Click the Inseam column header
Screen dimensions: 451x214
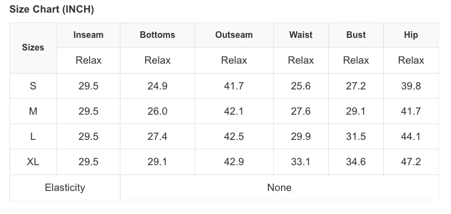pos(89,35)
